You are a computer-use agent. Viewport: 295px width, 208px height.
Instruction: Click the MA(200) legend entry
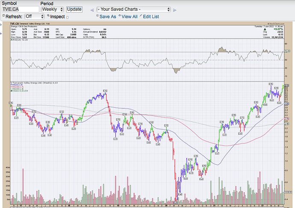coord(17,89)
